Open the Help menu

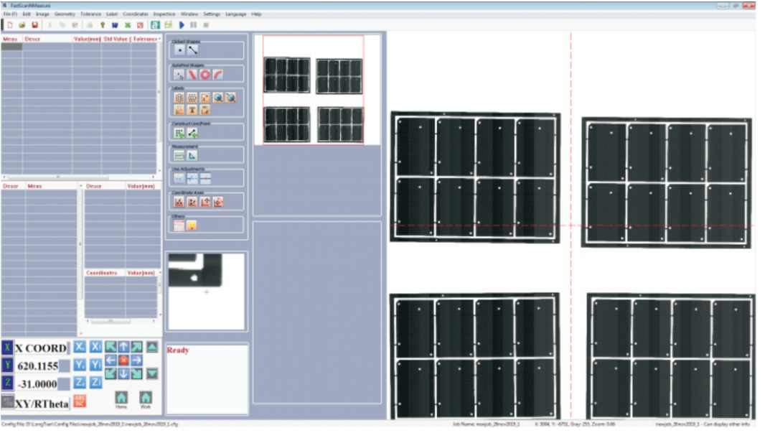point(256,14)
